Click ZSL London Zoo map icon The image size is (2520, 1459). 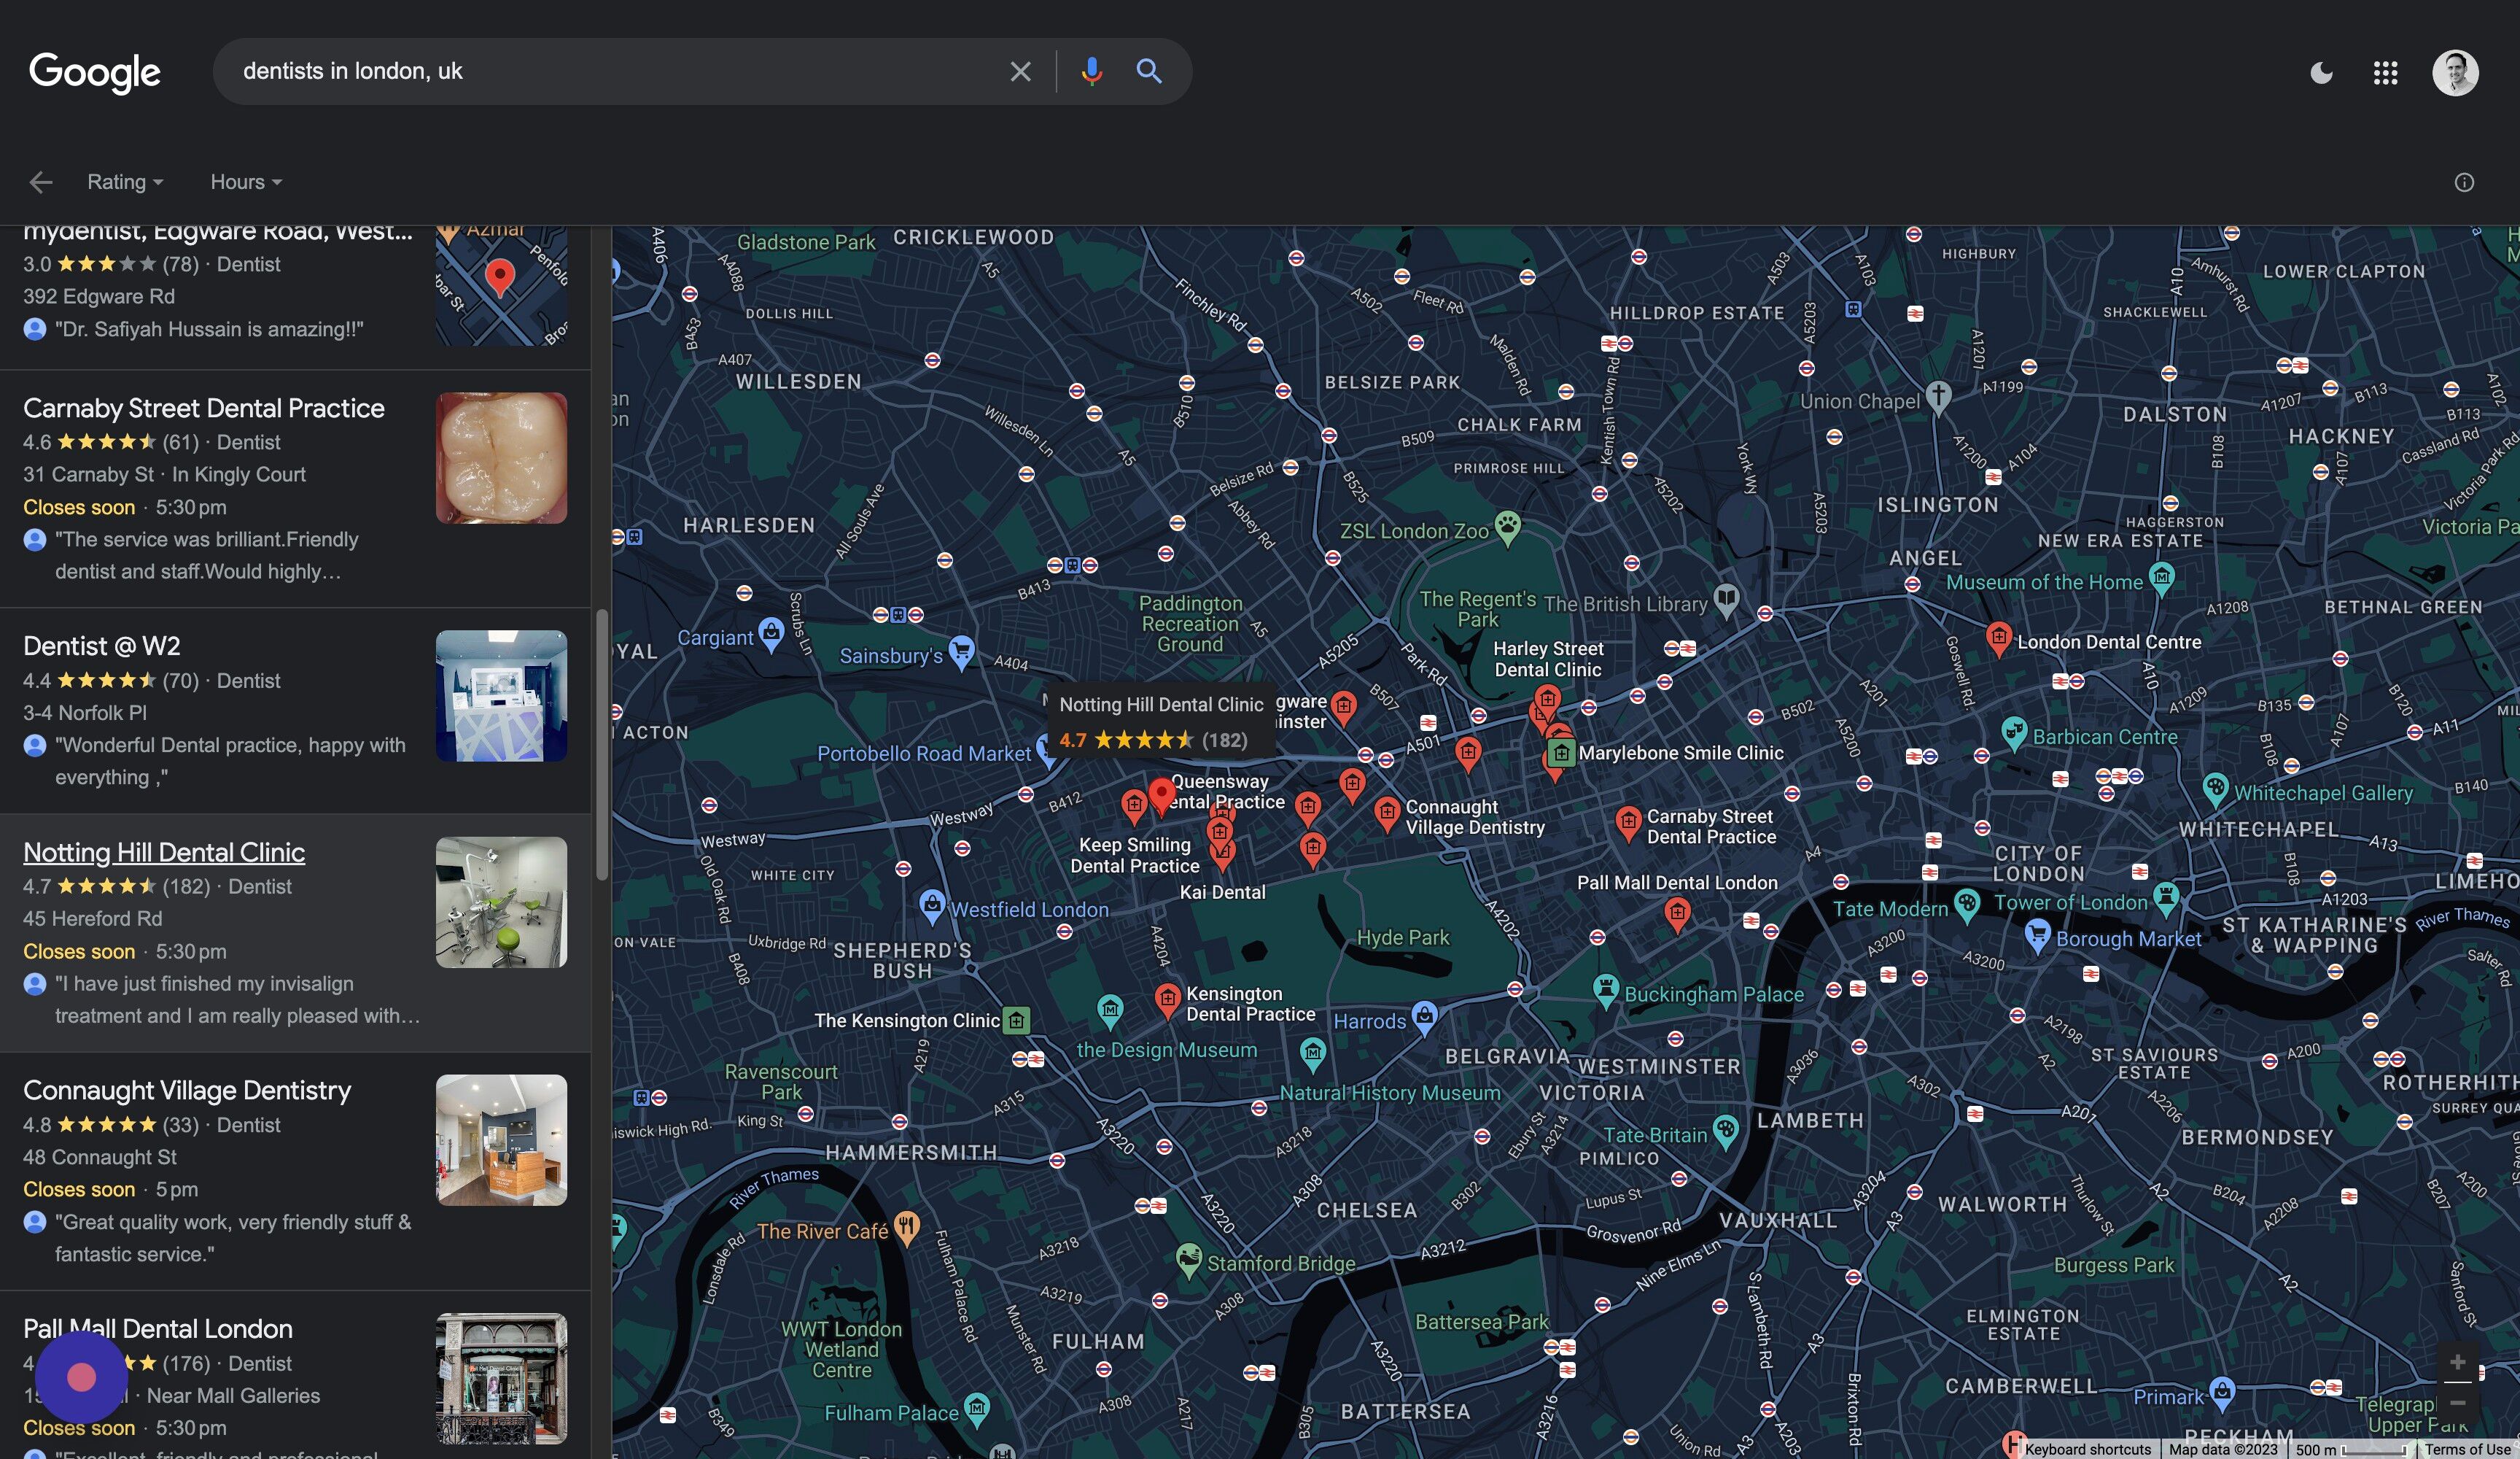click(x=1507, y=525)
